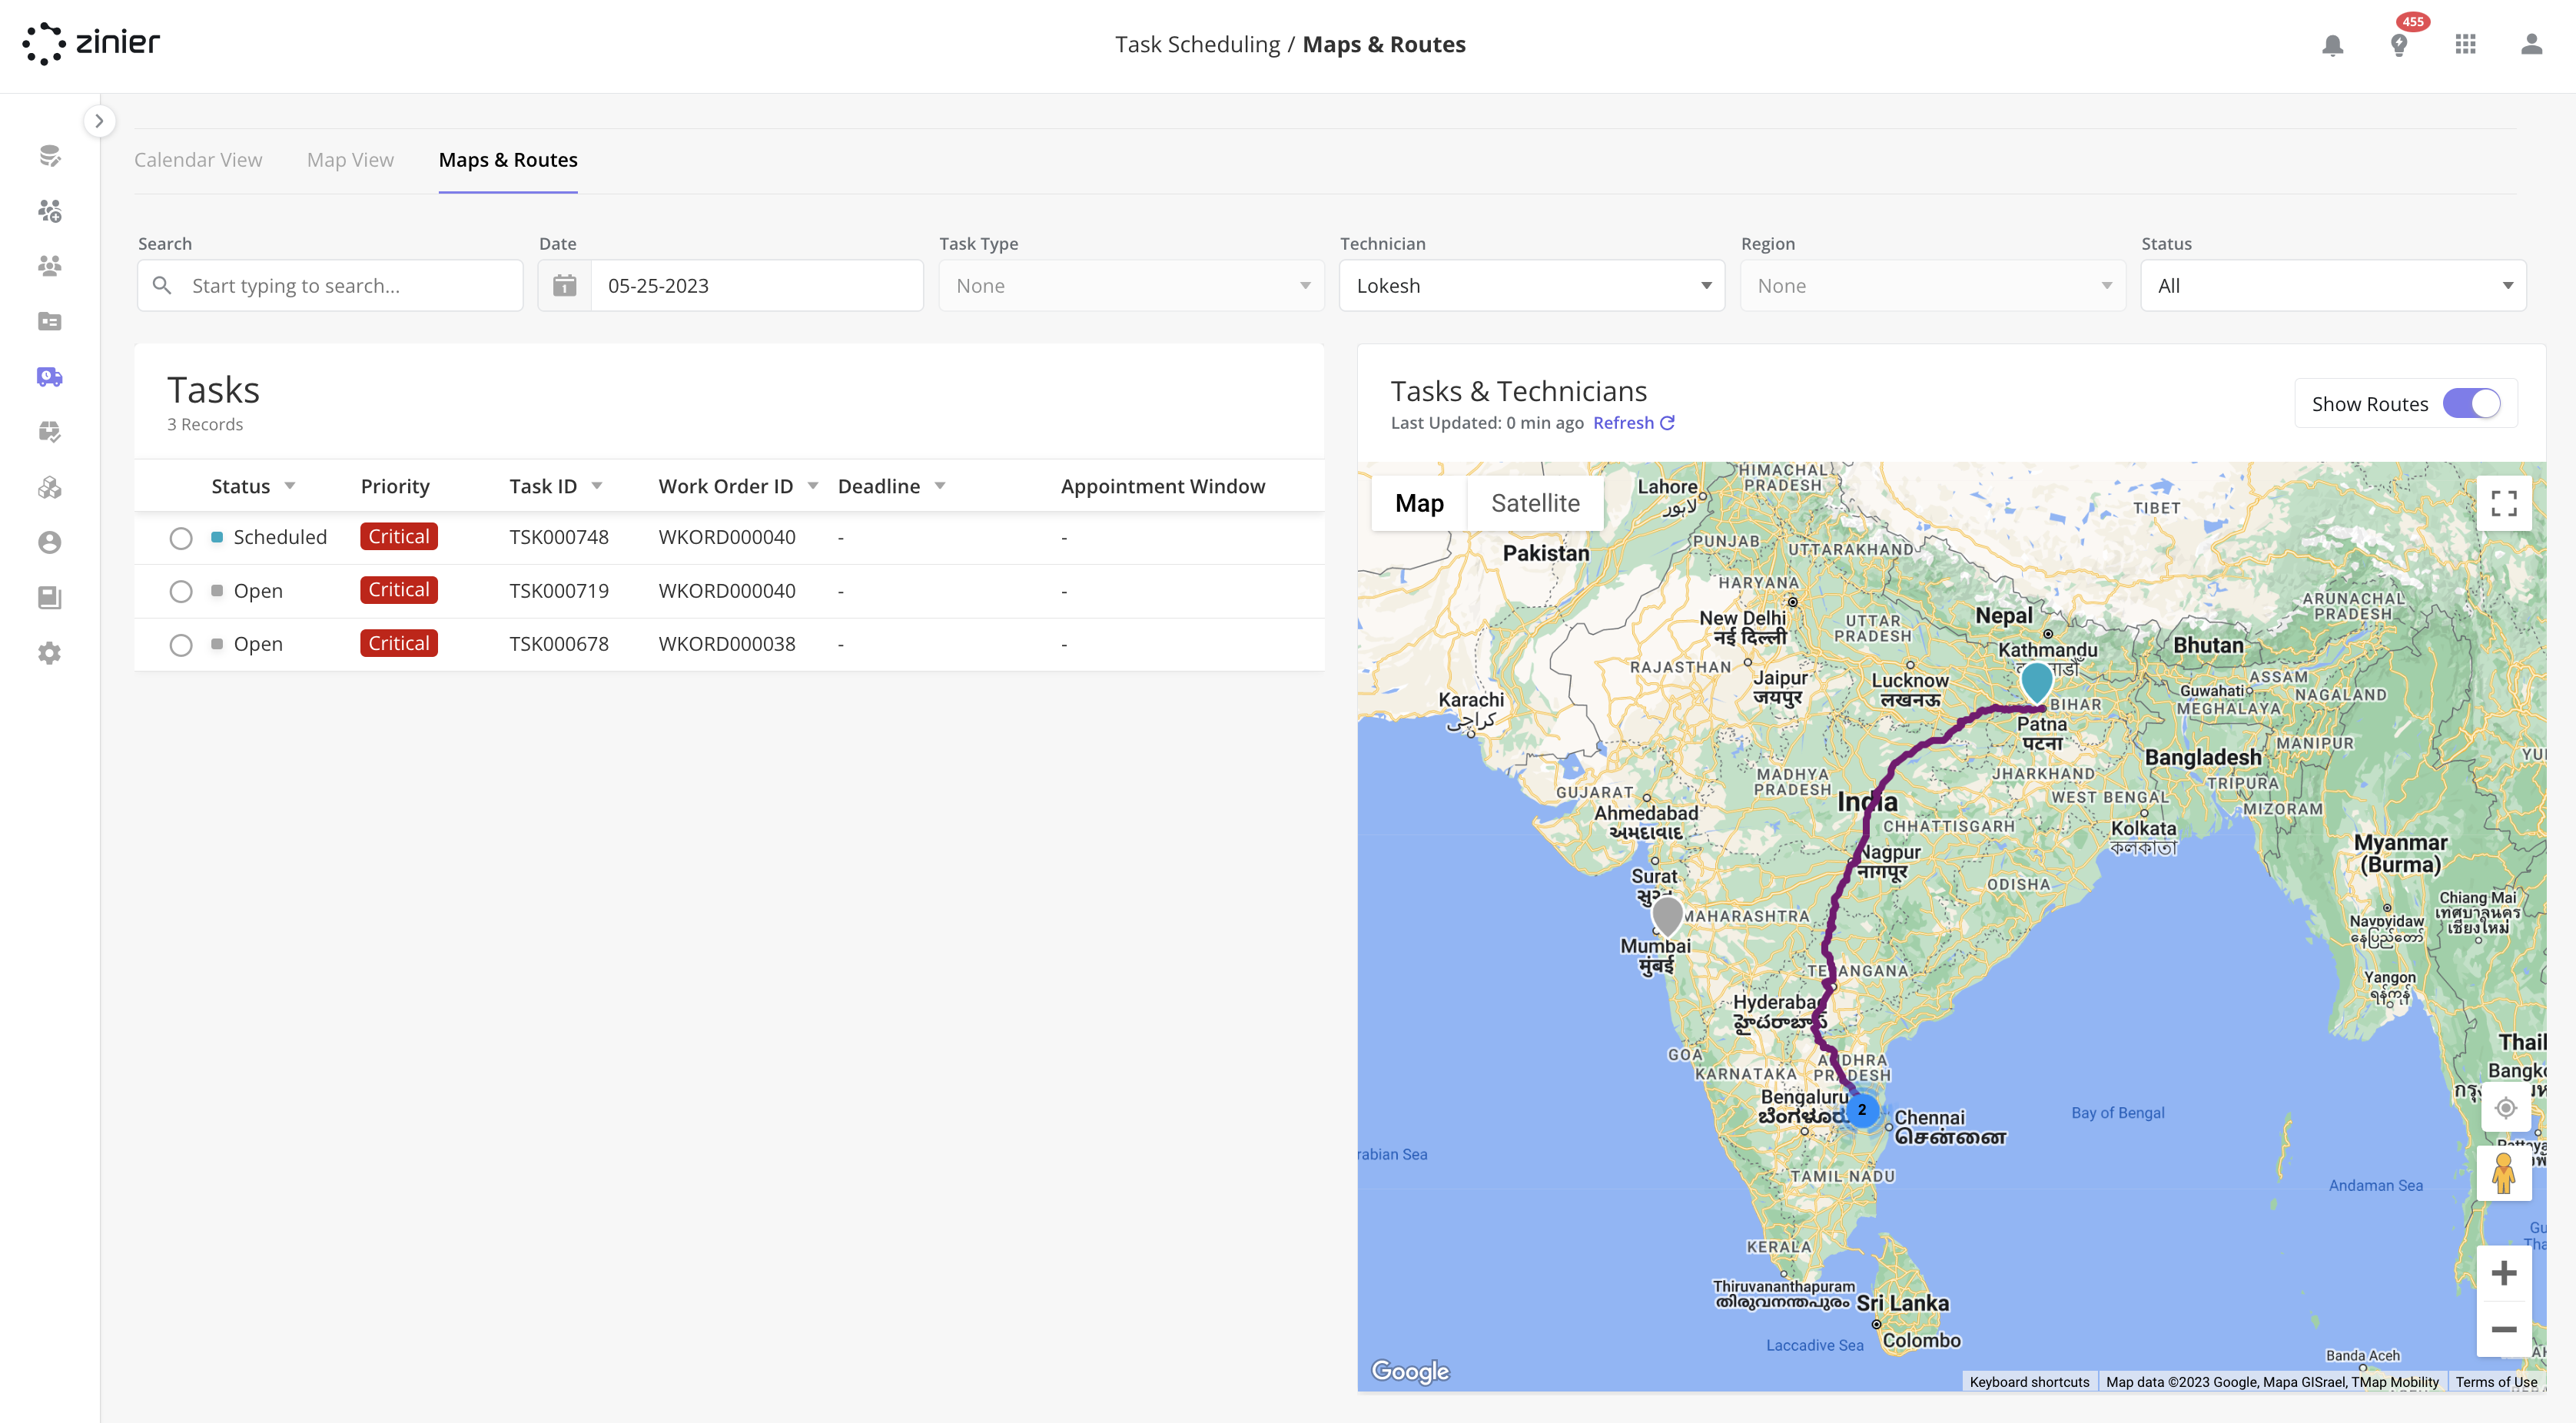Click the Zinier logo
This screenshot has width=2576, height=1423.
(x=91, y=43)
